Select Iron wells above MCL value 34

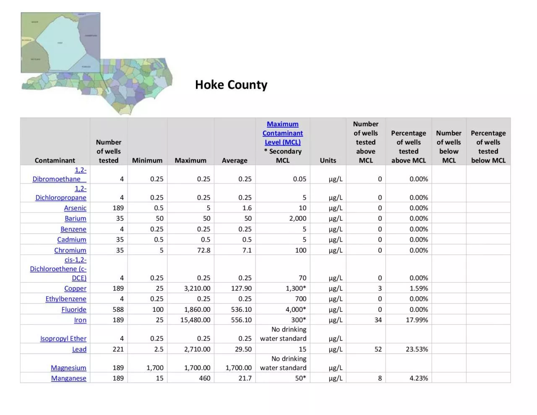tap(378, 320)
